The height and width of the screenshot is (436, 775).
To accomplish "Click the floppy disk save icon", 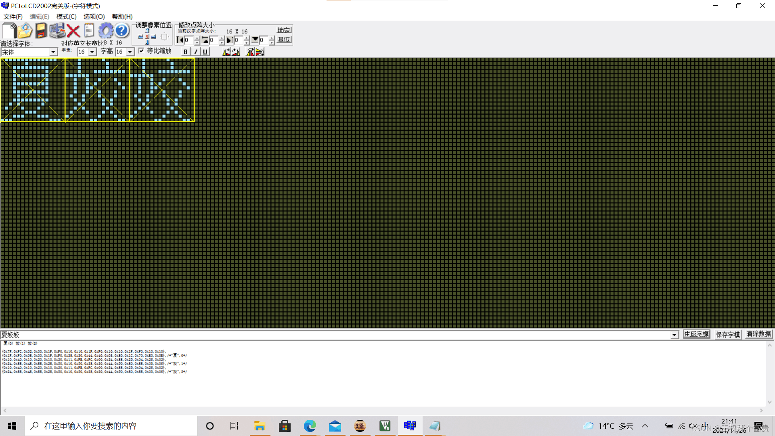I will pyautogui.click(x=41, y=31).
